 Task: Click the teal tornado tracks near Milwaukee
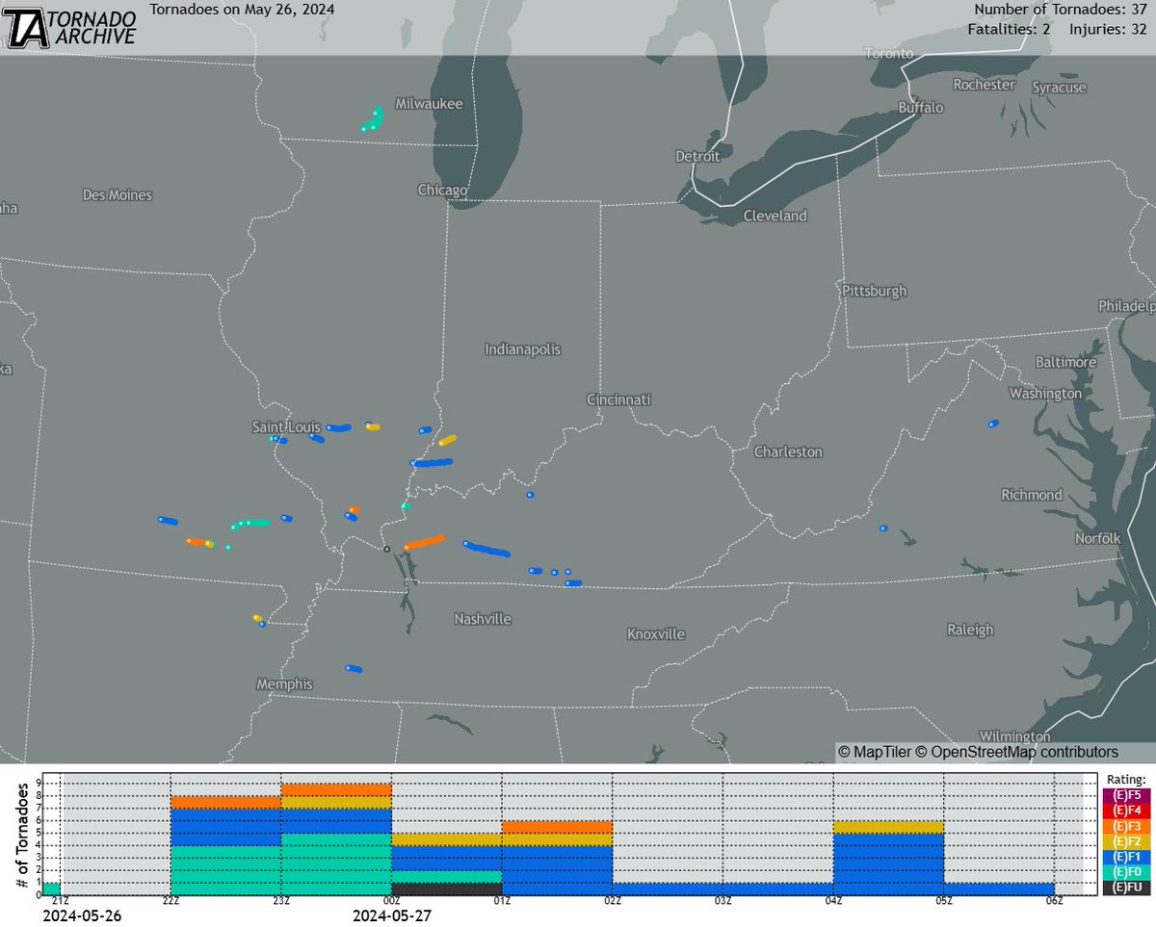pyautogui.click(x=373, y=119)
